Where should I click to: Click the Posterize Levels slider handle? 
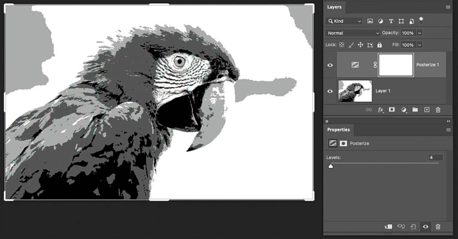pyautogui.click(x=331, y=166)
